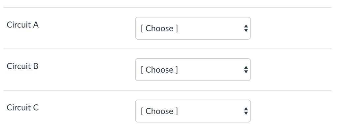
Task: Select the middle row's select box
Action: [x=193, y=70]
